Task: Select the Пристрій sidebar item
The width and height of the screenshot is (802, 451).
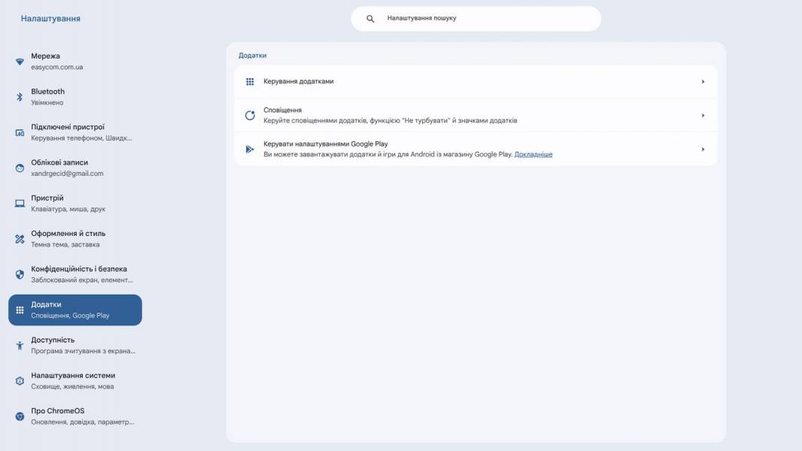Action: coord(75,203)
